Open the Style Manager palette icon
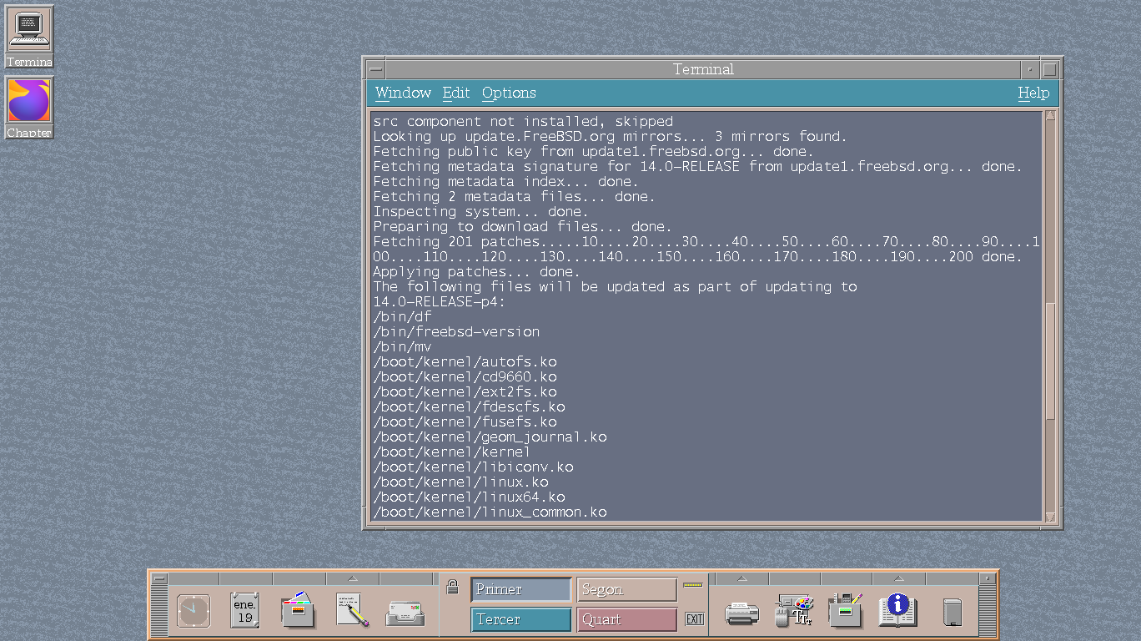Screen dimensions: 1141x641 pyautogui.click(x=794, y=611)
